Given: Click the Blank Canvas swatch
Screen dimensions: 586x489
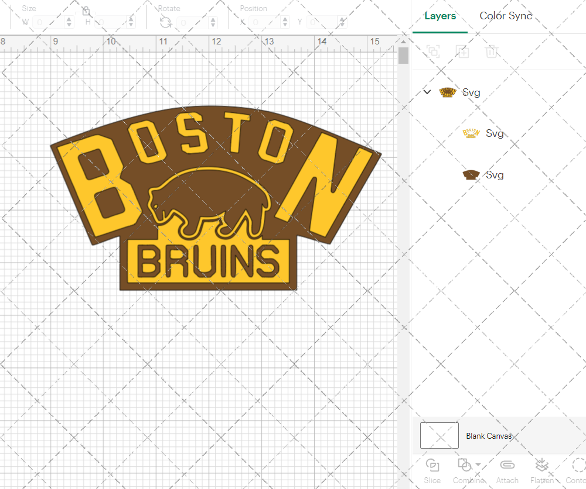Looking at the screenshot, I should 439,435.
